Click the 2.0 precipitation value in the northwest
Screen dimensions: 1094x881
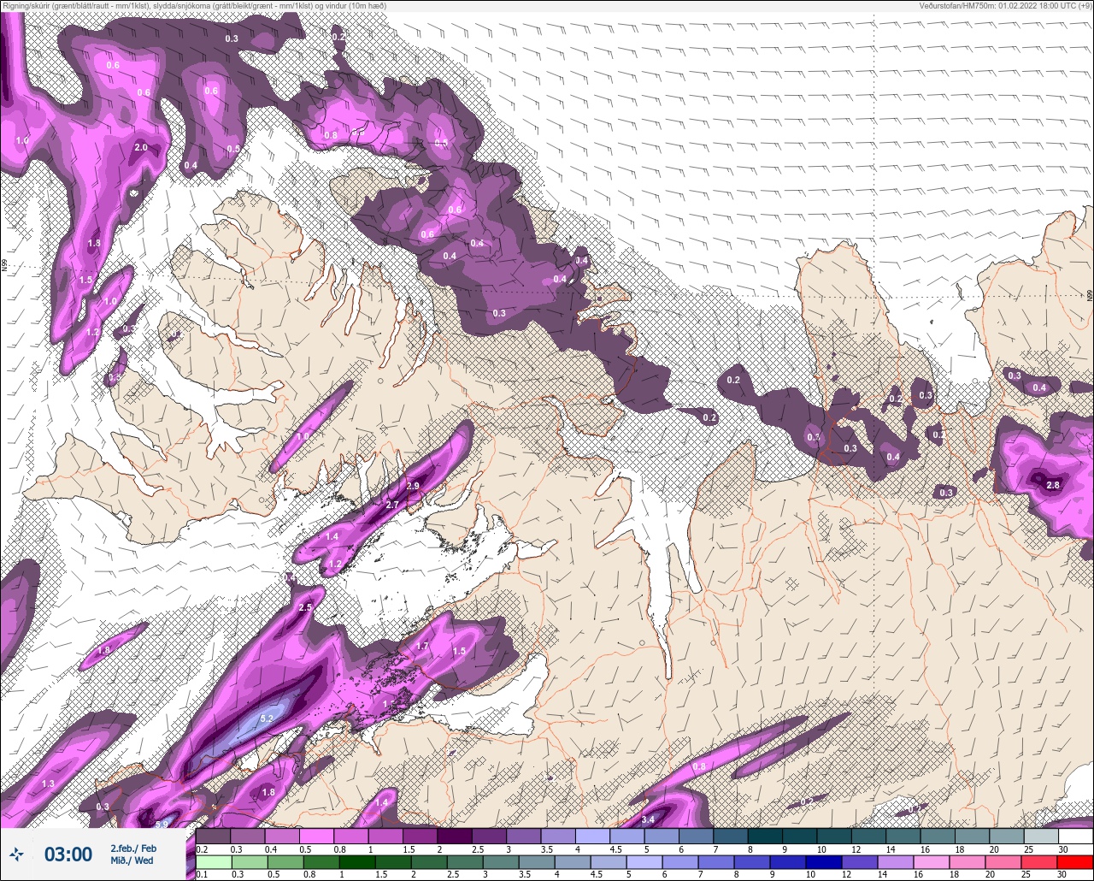[141, 147]
